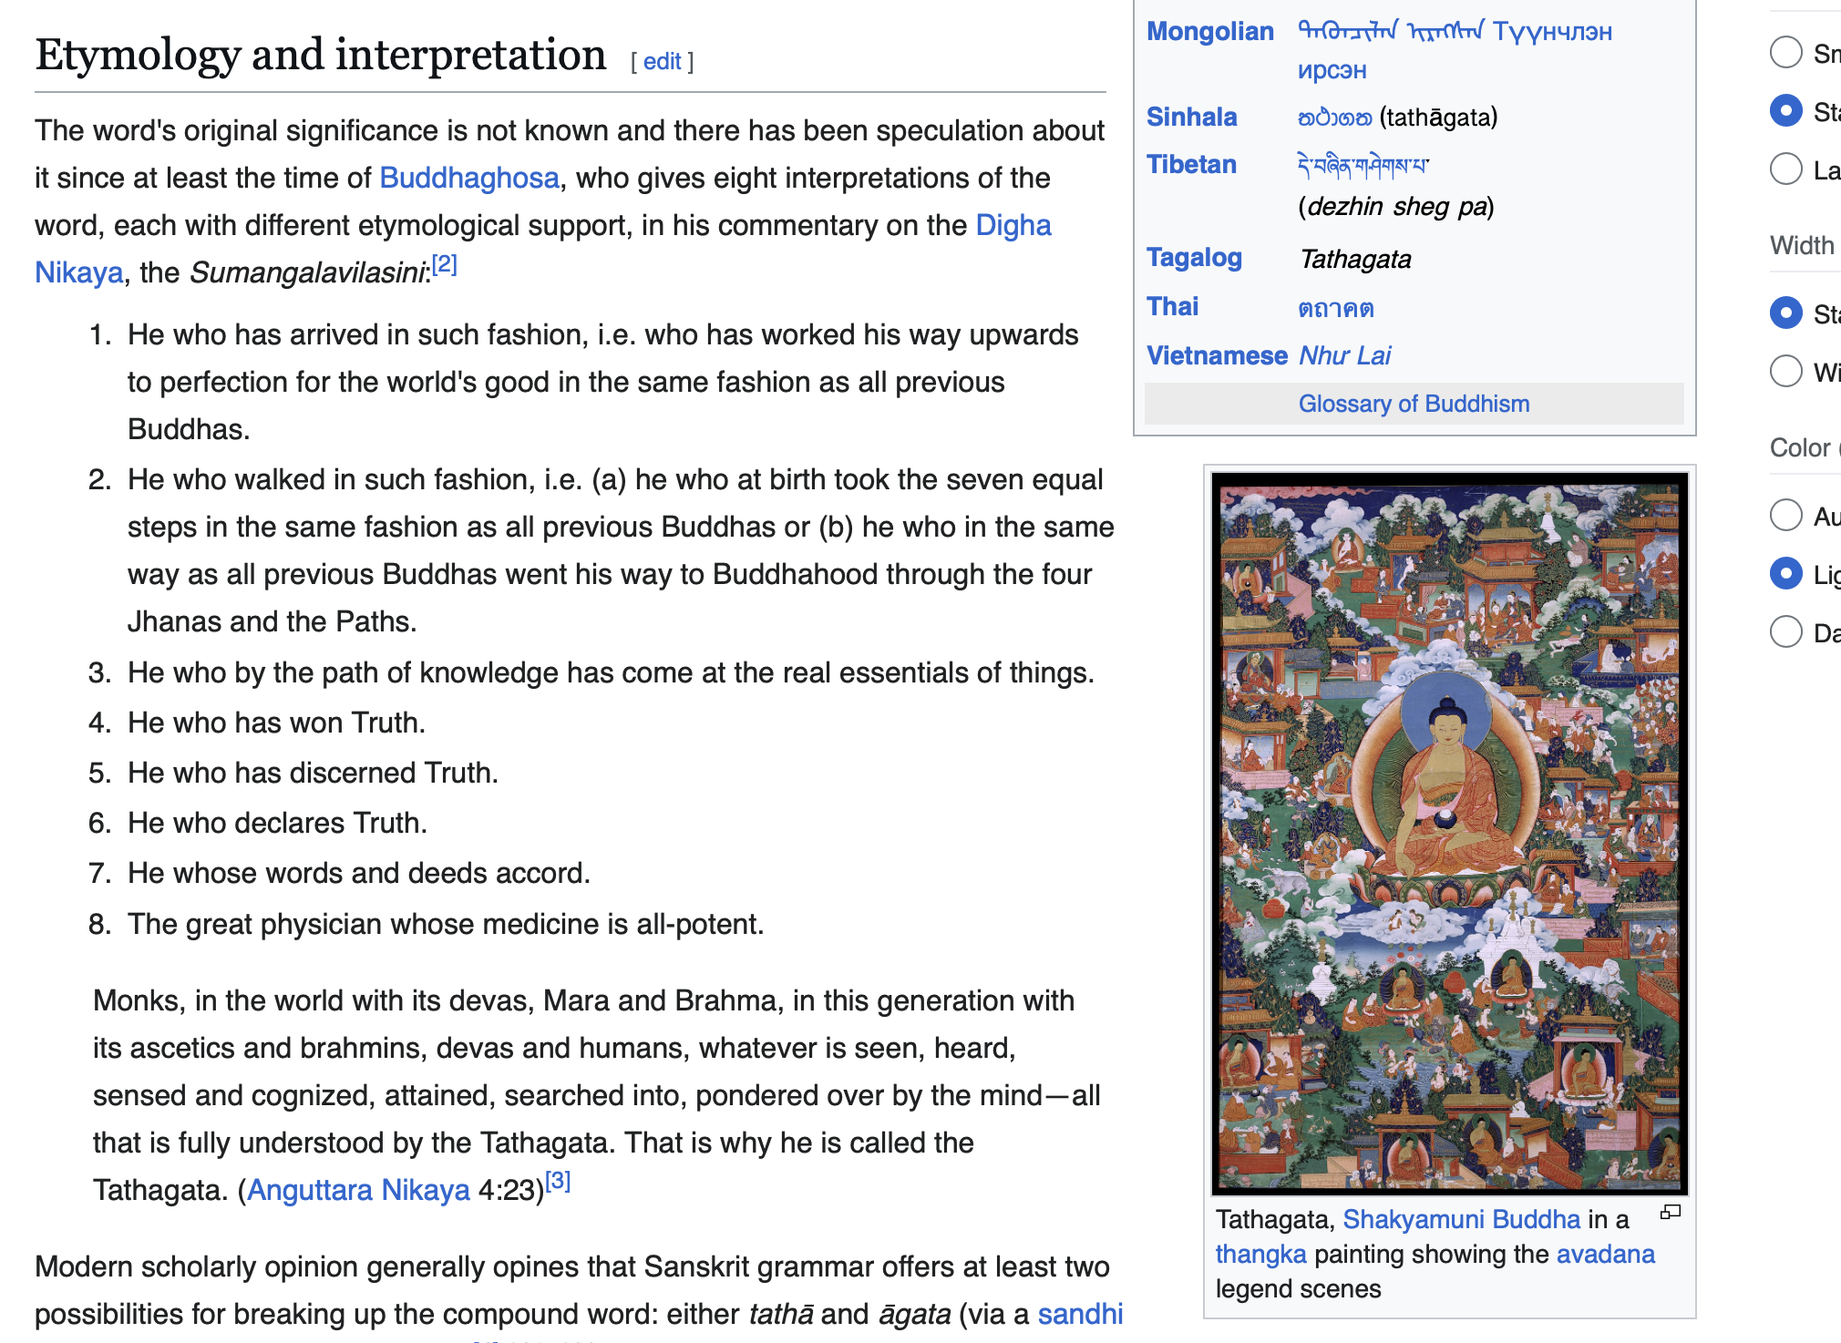Open the Anguttara Nikaya link
The height and width of the screenshot is (1343, 1841).
coord(358,1190)
